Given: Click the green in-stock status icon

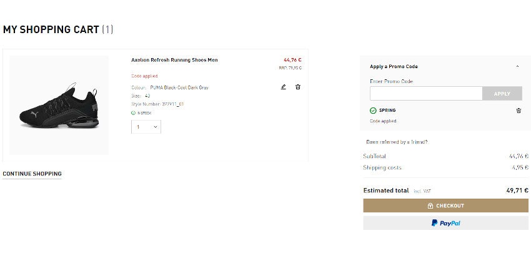Looking at the screenshot, I should point(133,113).
